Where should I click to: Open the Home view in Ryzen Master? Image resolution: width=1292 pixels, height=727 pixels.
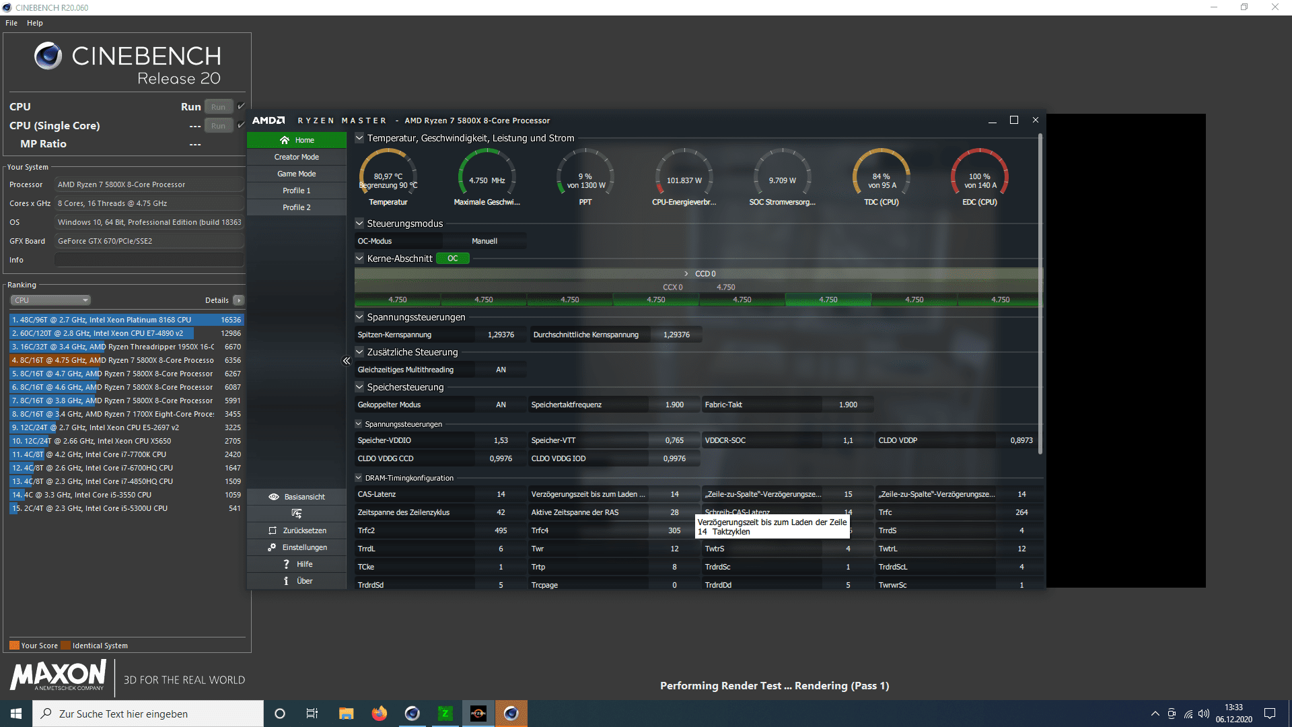click(x=297, y=140)
